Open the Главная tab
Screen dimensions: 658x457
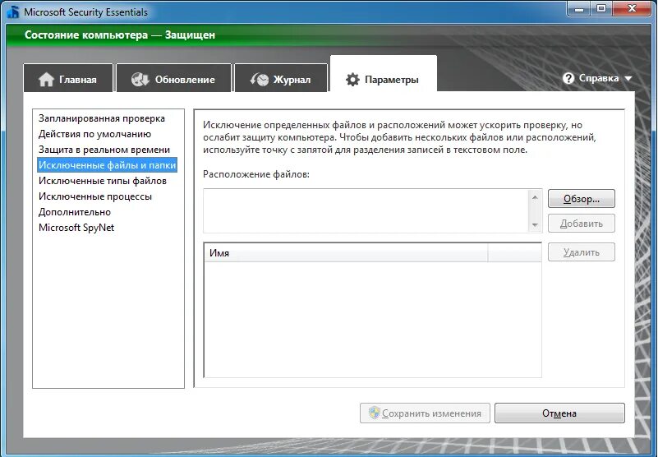click(x=68, y=78)
